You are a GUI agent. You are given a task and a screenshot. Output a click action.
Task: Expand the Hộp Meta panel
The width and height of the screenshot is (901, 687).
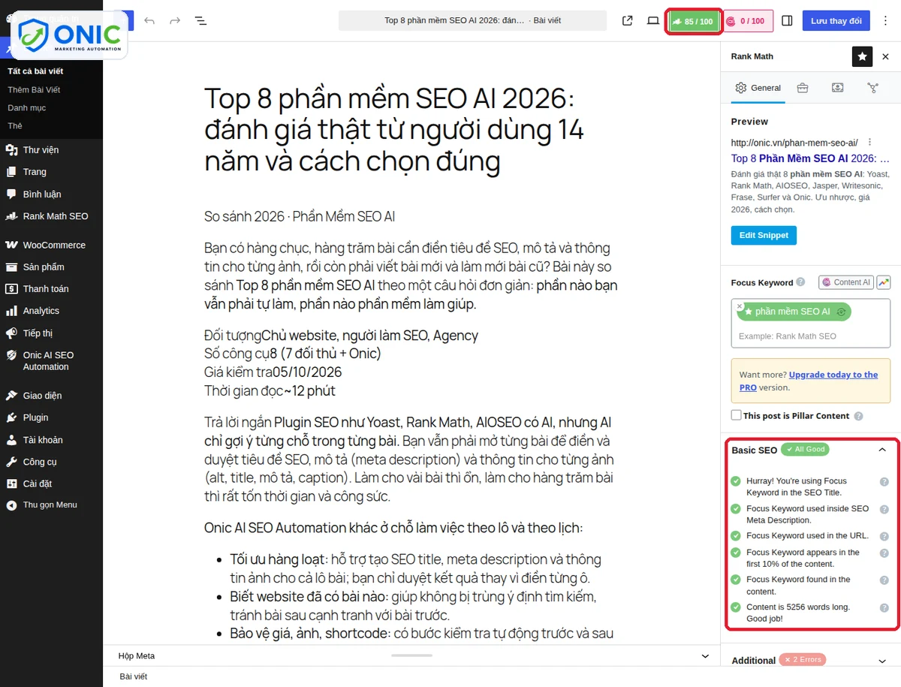click(705, 656)
